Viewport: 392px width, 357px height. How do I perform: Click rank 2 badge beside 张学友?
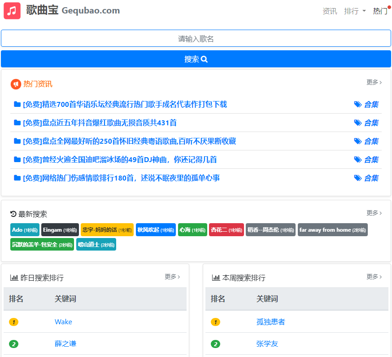click(x=215, y=344)
